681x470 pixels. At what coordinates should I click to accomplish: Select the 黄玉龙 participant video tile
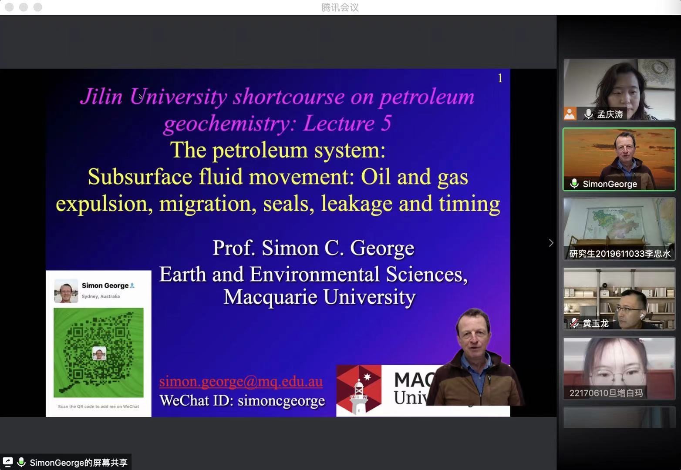coord(619,298)
